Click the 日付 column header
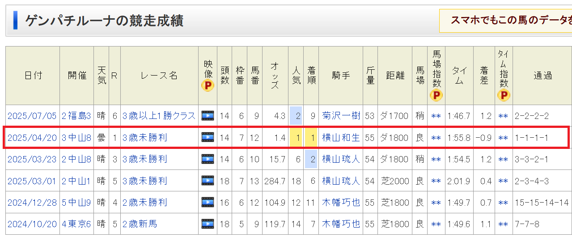This screenshot has width=572, height=237. click(33, 76)
